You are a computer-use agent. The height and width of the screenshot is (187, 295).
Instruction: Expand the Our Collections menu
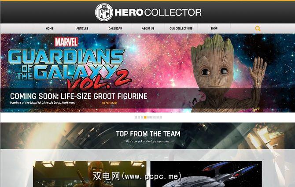click(x=181, y=29)
